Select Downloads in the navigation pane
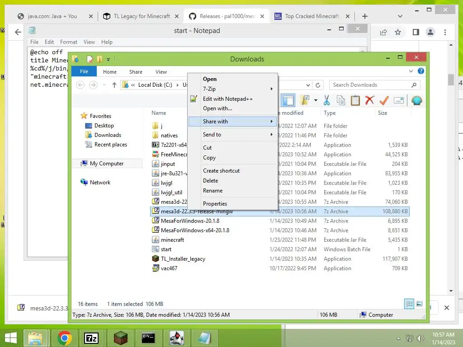 click(x=103, y=135)
